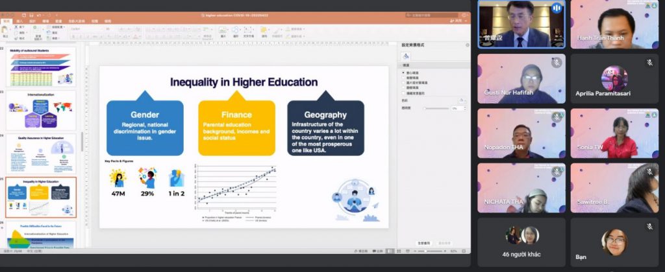Click the Shape Outline pen icon
Screen dimensions: 665x272
[288, 36]
